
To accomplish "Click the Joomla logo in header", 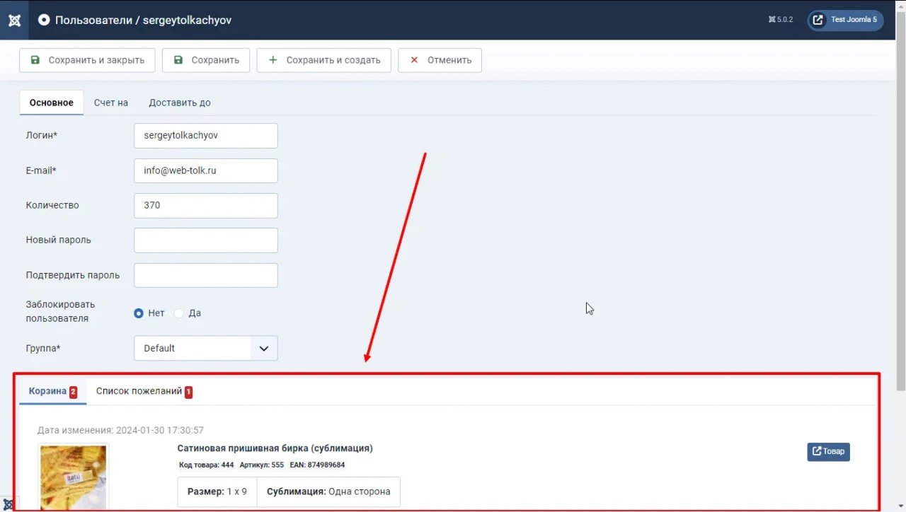I will 14,20.
